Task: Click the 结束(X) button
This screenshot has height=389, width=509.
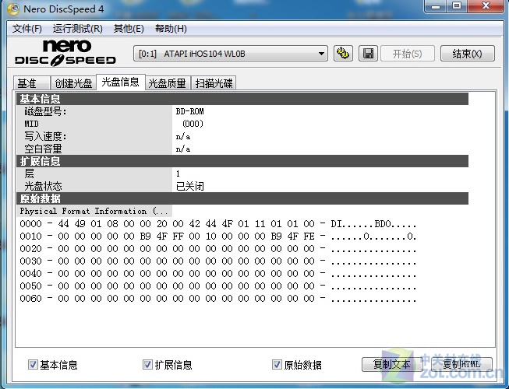Action: pyautogui.click(x=468, y=54)
